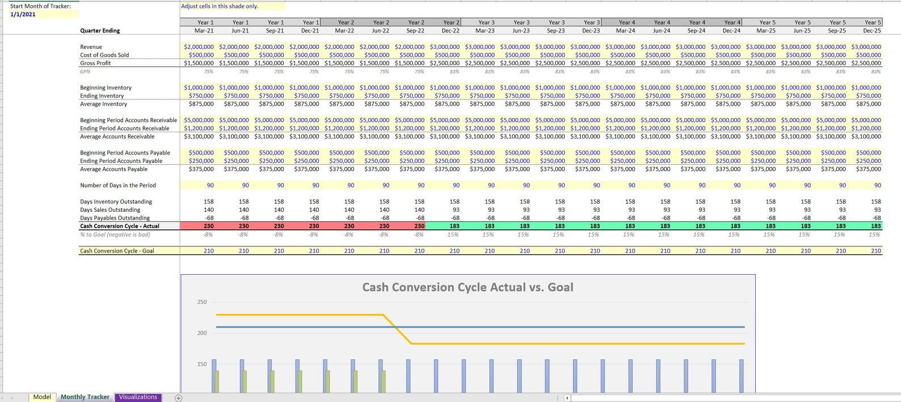This screenshot has width=901, height=402.
Task: Click the chart title 'Cash Conversion Cycle Actual vs. Goal'
Action: (x=468, y=287)
